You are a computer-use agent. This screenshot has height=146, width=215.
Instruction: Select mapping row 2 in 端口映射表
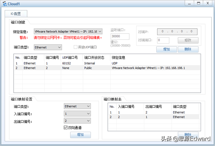pos(154,117)
